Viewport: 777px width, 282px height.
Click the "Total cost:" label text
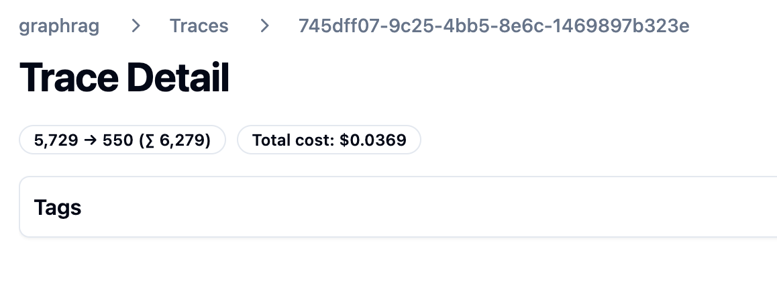pos(293,140)
